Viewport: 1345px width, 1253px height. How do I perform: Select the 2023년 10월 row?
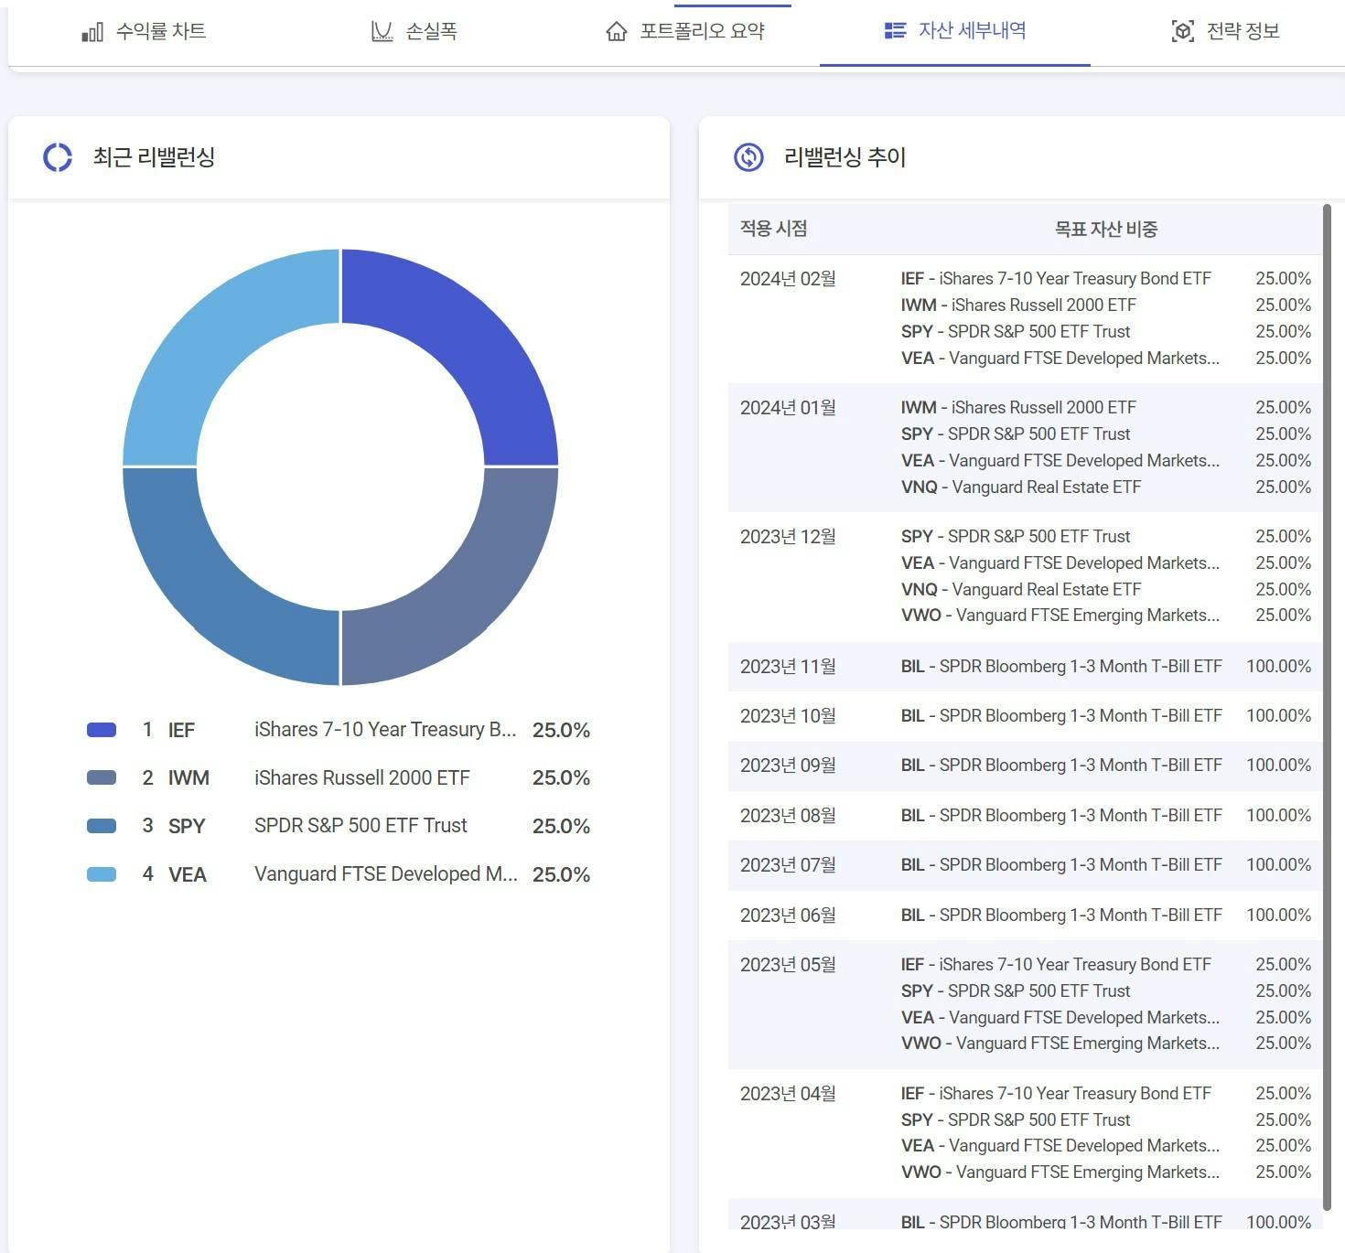tap(1026, 716)
